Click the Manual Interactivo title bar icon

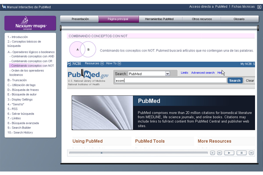(4, 7)
